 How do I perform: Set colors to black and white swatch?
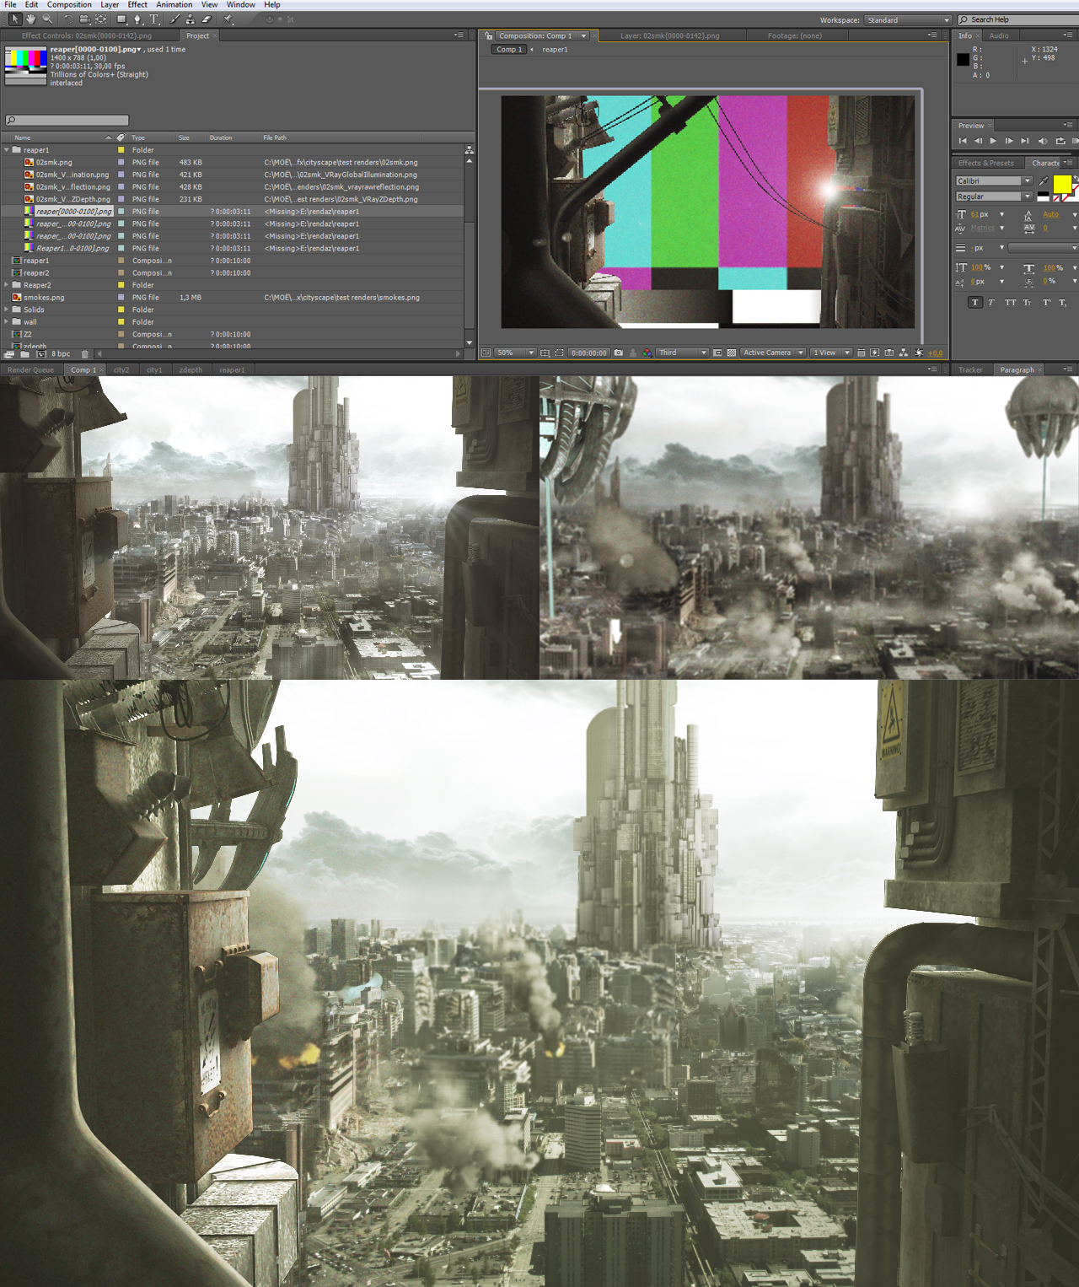coord(1044,197)
